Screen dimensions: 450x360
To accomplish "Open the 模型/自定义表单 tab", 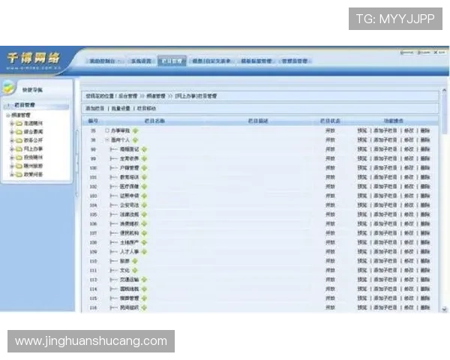I will tap(211, 61).
